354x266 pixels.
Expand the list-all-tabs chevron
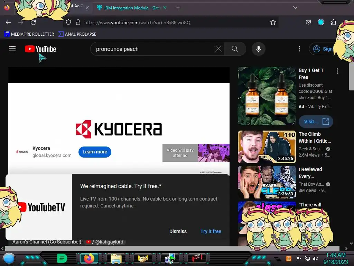(x=295, y=8)
